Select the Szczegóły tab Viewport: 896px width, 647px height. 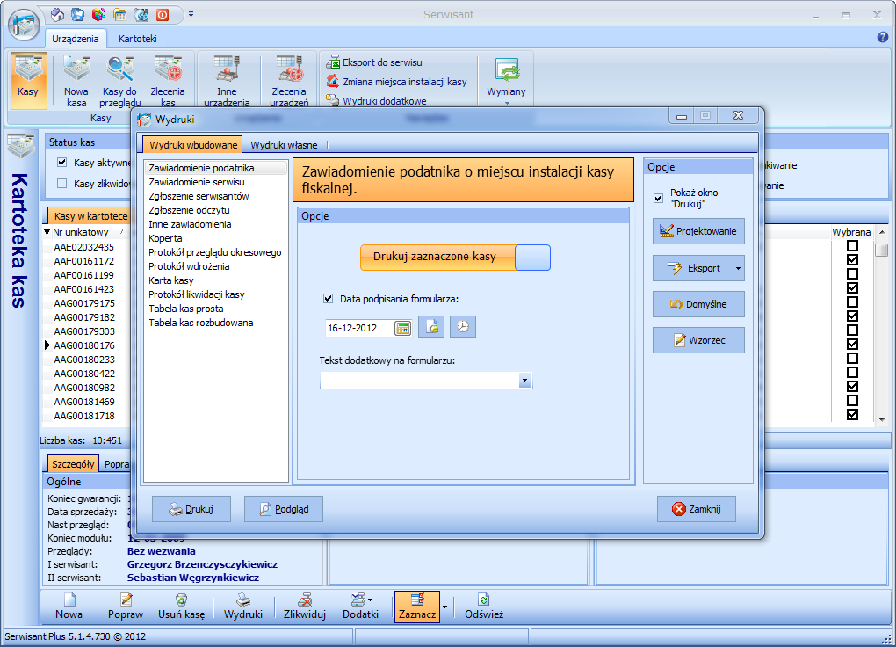pyautogui.click(x=73, y=464)
